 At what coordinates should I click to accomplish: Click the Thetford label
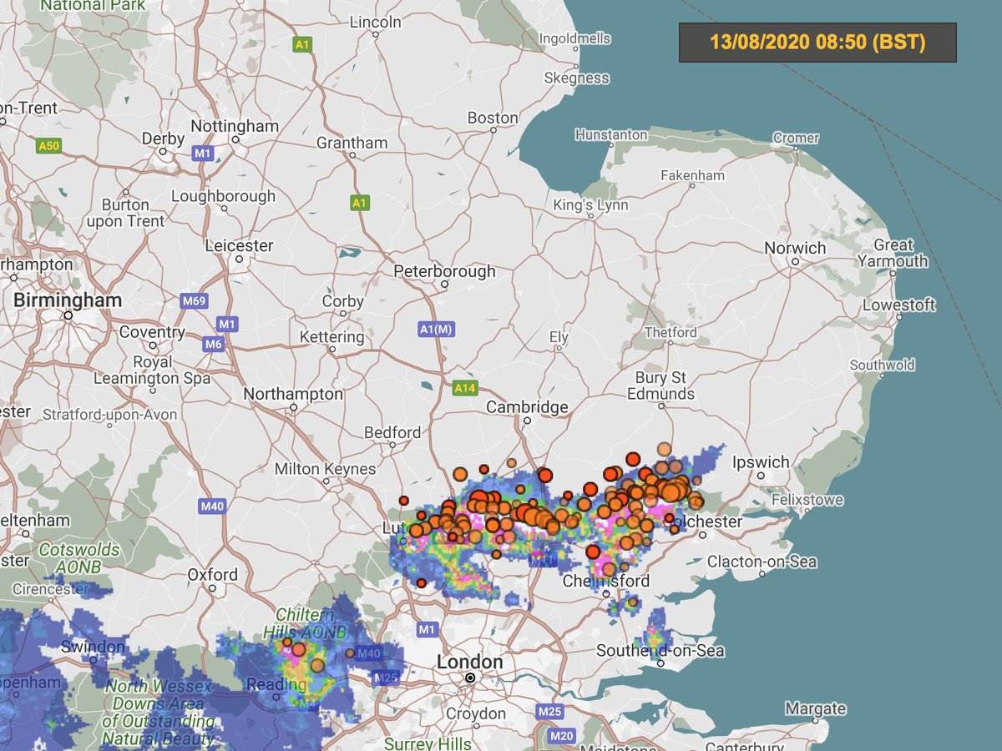[671, 332]
